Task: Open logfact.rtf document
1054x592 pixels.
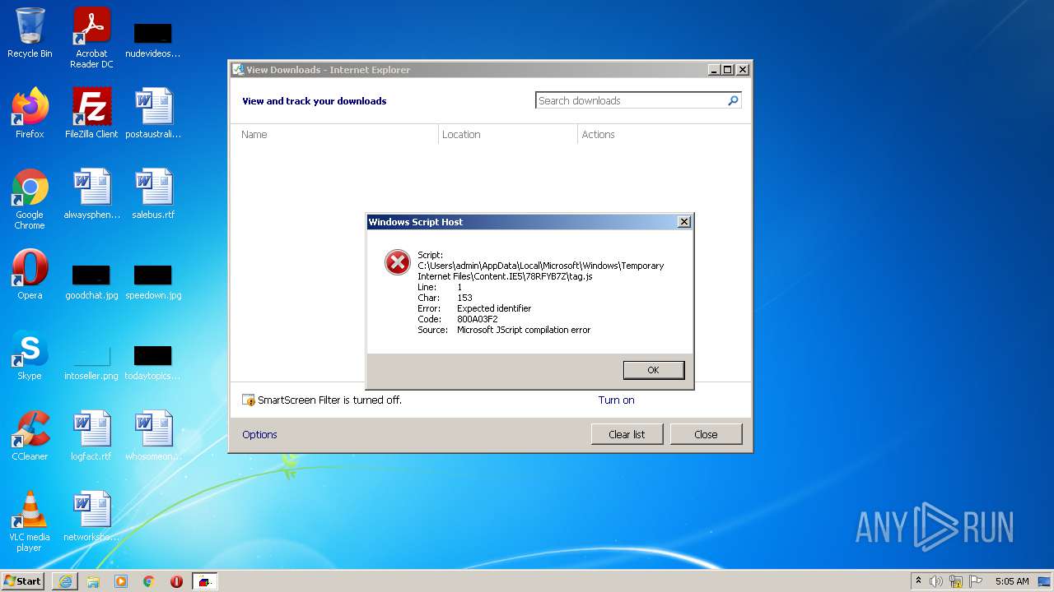Action: [91, 436]
